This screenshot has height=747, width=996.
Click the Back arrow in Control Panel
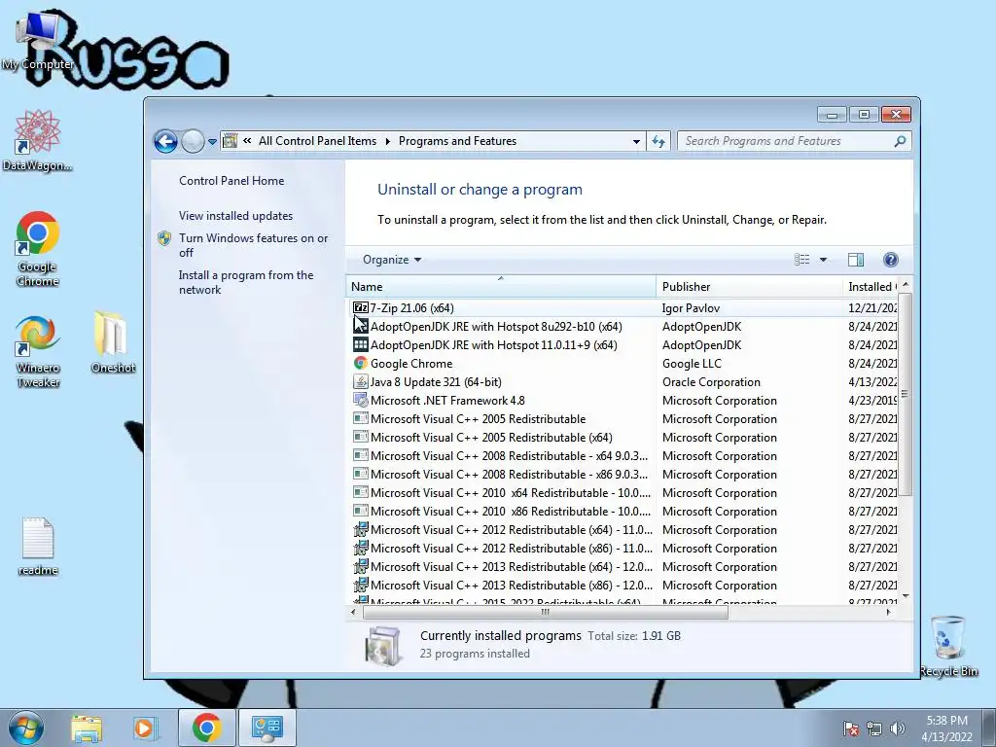(165, 142)
